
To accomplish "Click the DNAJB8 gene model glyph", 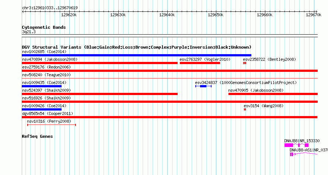I will [x=296, y=145].
